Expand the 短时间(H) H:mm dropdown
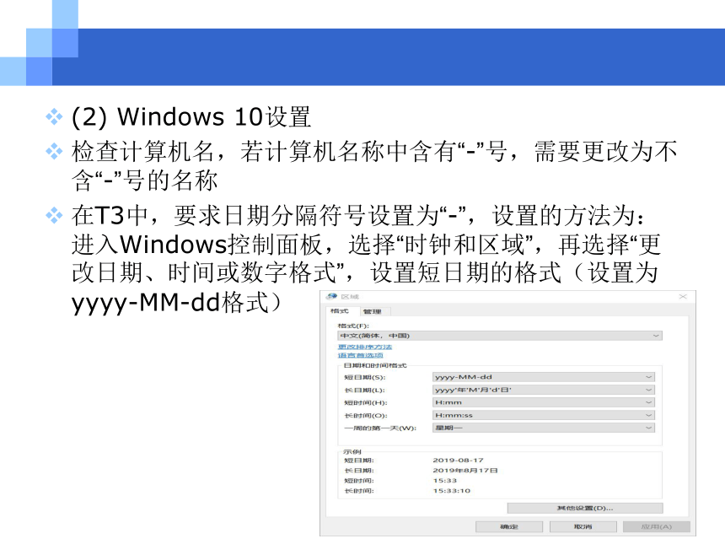 tap(544, 402)
